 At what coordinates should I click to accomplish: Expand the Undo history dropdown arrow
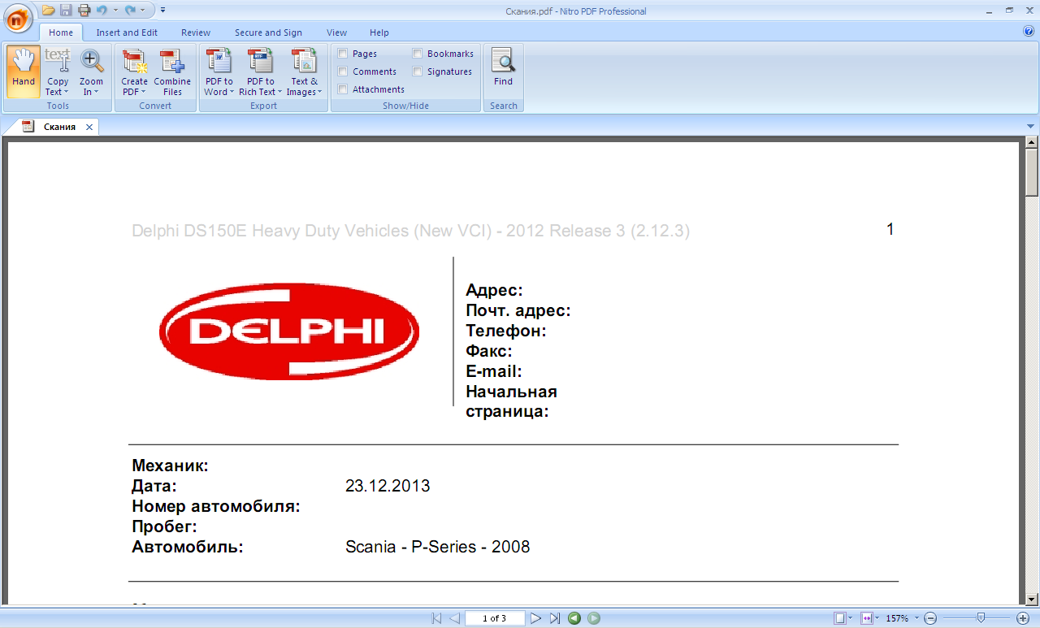pos(115,11)
